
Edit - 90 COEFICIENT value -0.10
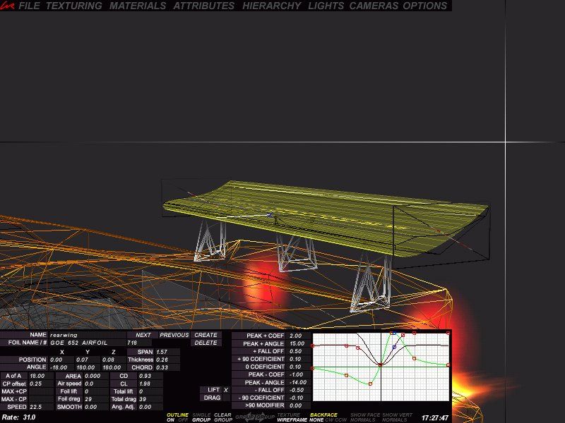[299, 398]
